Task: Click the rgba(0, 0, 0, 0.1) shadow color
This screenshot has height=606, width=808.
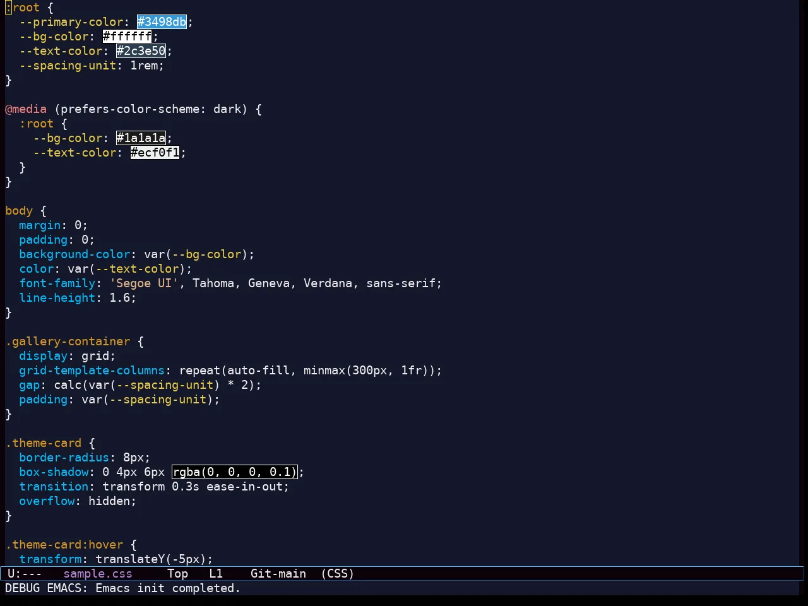Action: click(x=234, y=472)
